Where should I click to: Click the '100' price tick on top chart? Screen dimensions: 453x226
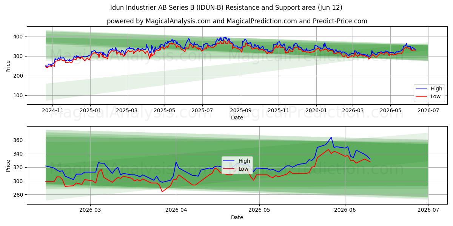pos(19,95)
